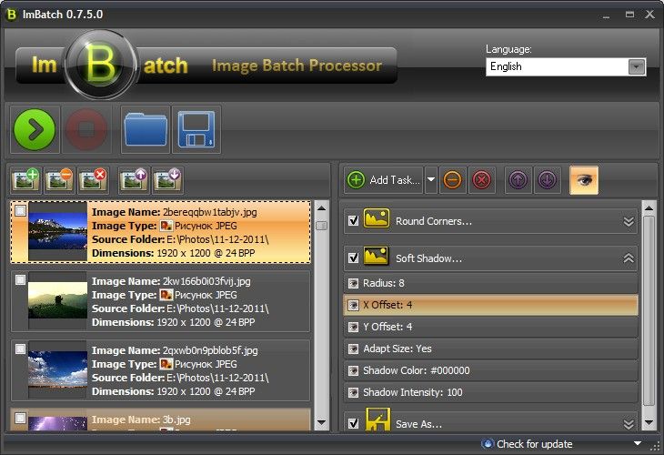Uncheck the Round Corners task checkbox

(353, 221)
